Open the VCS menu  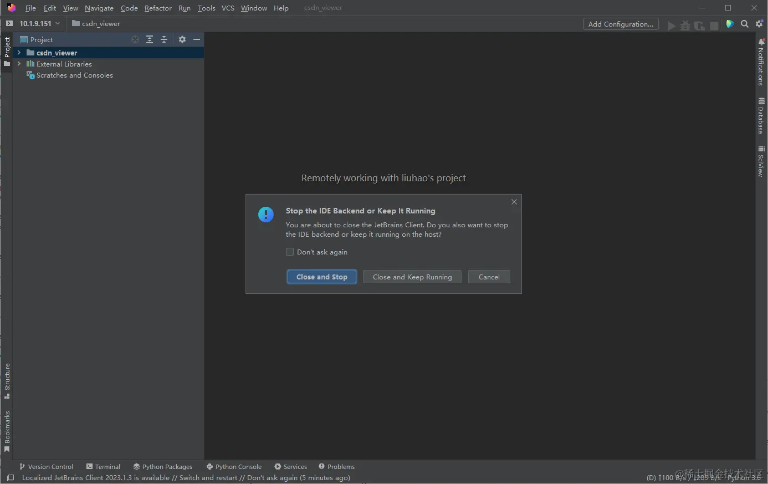click(x=228, y=8)
